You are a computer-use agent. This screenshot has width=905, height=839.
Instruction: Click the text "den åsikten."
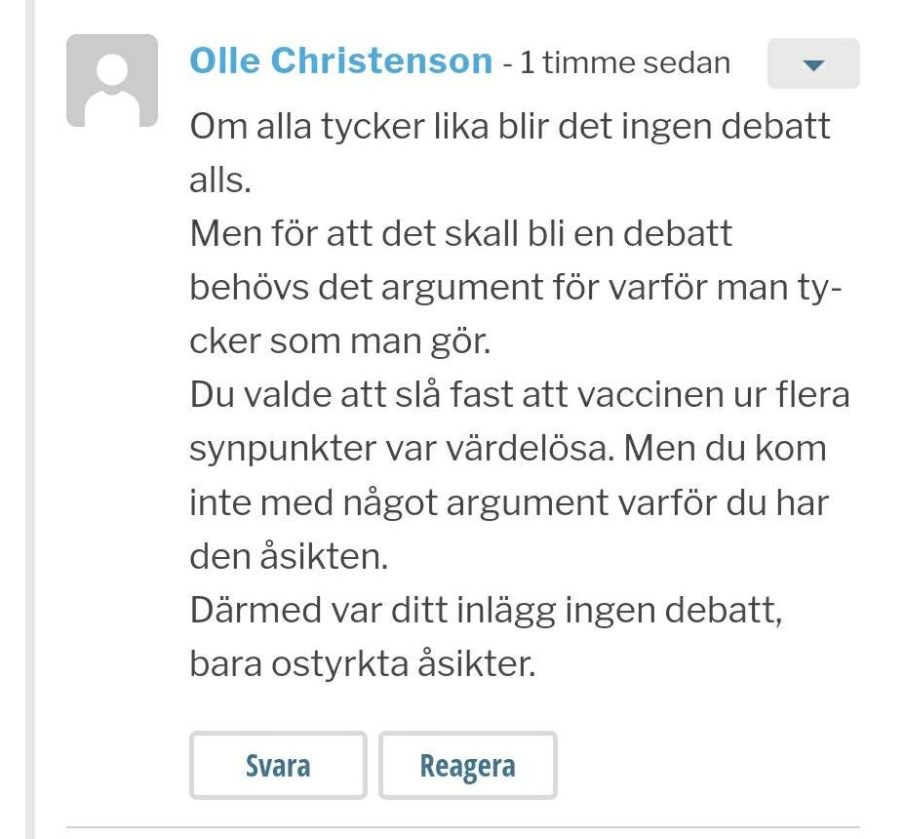point(289,556)
